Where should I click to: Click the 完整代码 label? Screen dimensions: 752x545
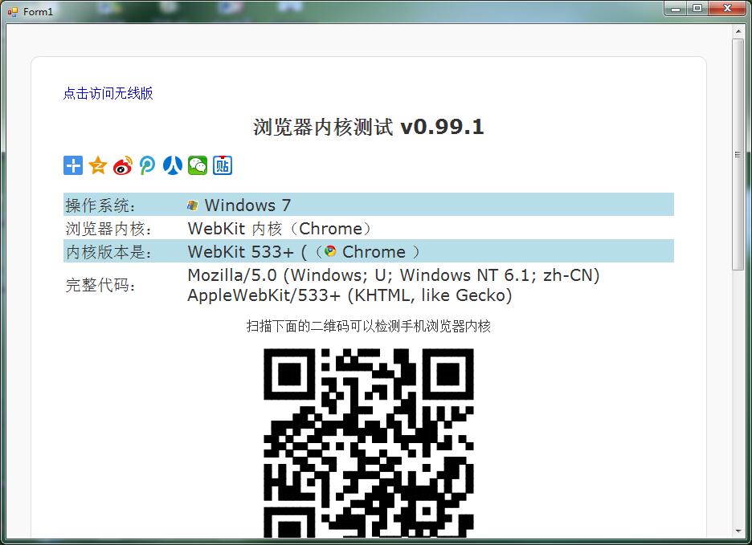point(100,285)
